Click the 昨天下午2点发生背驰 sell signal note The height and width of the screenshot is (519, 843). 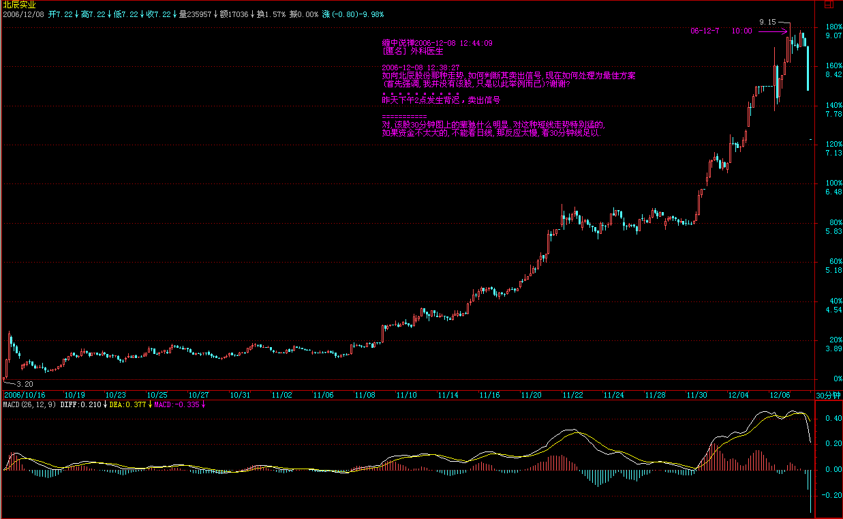pos(441,100)
